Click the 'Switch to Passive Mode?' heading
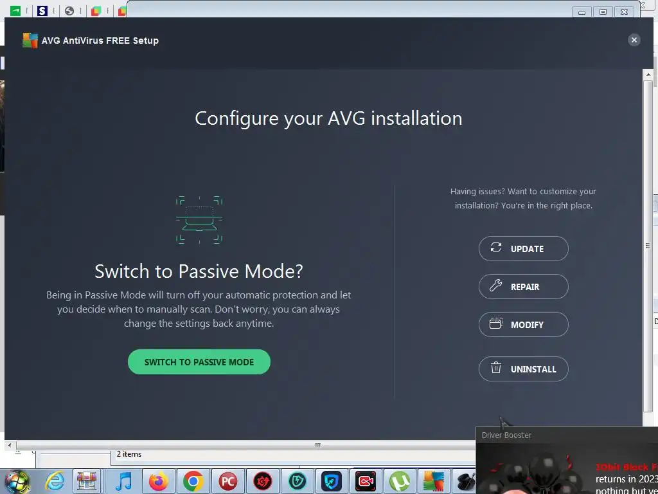Screen dimensions: 658x494 coord(199,271)
